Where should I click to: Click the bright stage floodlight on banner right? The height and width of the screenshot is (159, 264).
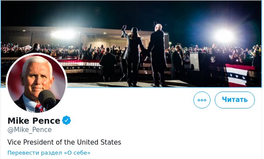pos(223,36)
